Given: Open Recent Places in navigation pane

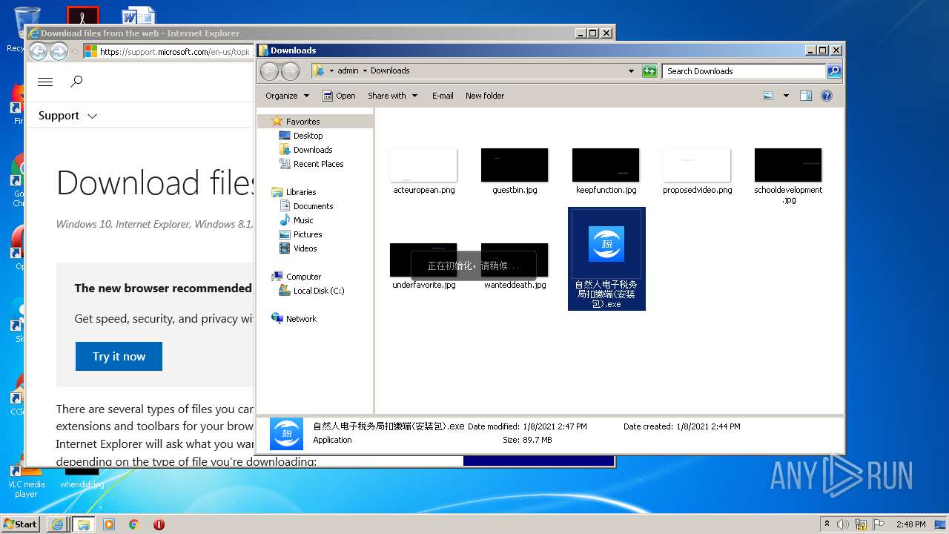Looking at the screenshot, I should 318,164.
